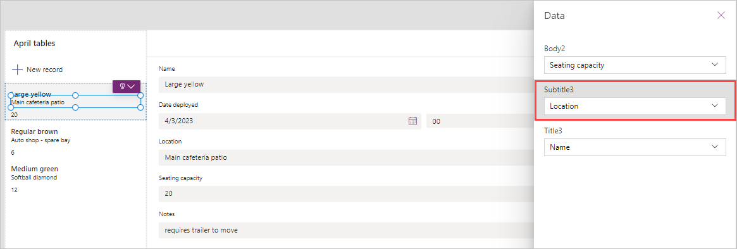The width and height of the screenshot is (737, 249).
Task: Click the plus icon for New record
Action: [x=17, y=70]
